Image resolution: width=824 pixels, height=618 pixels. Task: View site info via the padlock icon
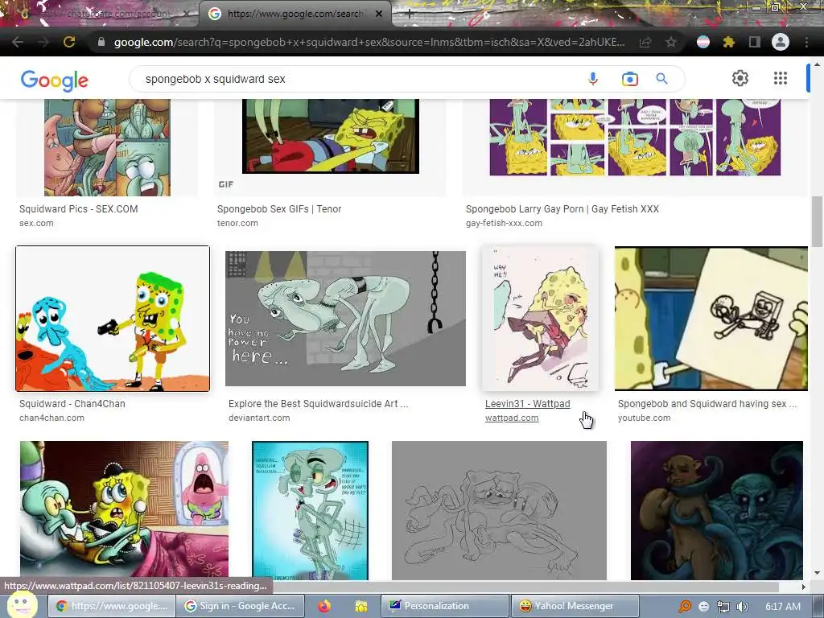(101, 42)
